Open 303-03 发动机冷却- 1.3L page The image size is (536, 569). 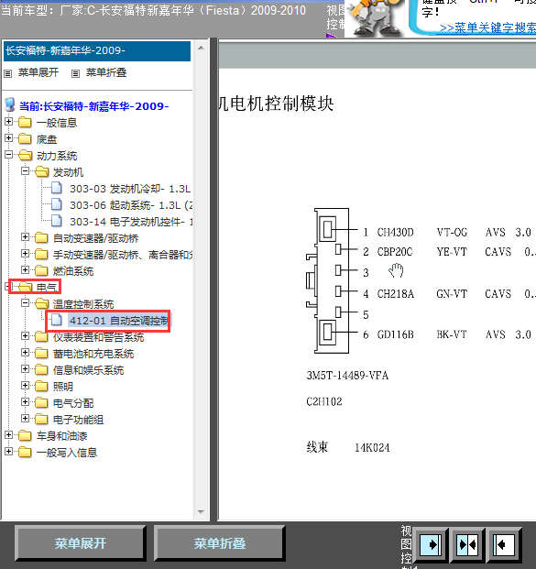click(130, 189)
